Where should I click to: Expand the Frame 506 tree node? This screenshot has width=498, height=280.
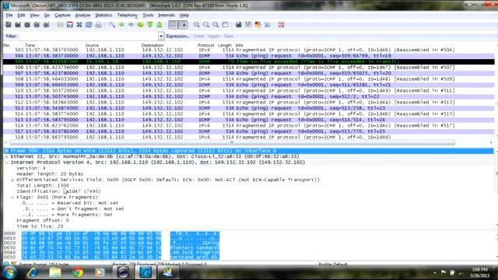(6, 151)
